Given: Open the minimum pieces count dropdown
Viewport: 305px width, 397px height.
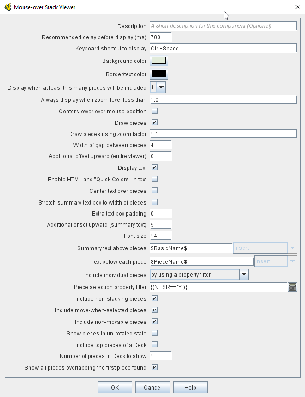Looking at the screenshot, I should 158,87.
